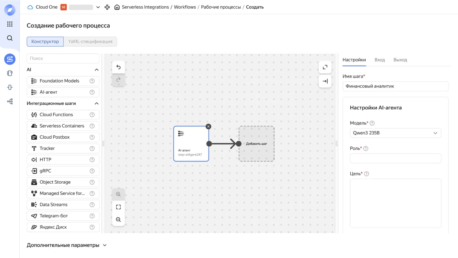Open help for Telegram-бот
This screenshot has width=458, height=258.
tap(92, 216)
